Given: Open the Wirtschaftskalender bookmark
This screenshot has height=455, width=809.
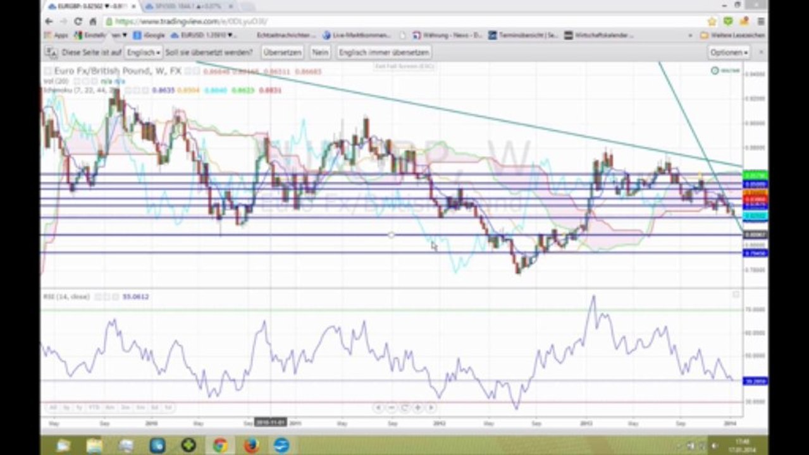Looking at the screenshot, I should pos(598,35).
